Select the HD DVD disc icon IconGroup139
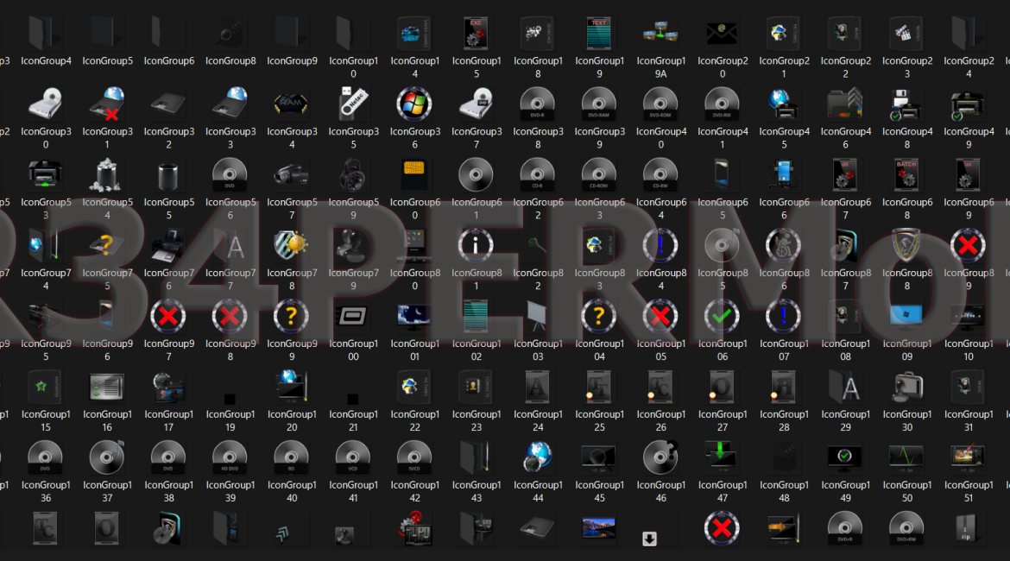 pyautogui.click(x=230, y=457)
